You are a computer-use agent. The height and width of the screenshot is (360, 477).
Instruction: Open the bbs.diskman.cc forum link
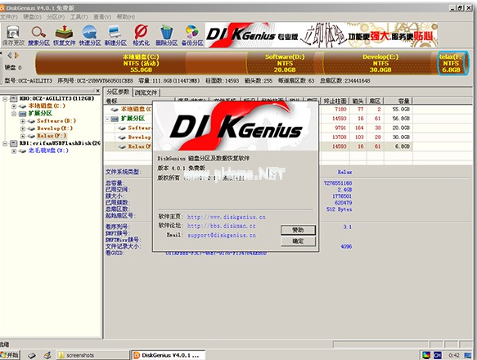(221, 226)
